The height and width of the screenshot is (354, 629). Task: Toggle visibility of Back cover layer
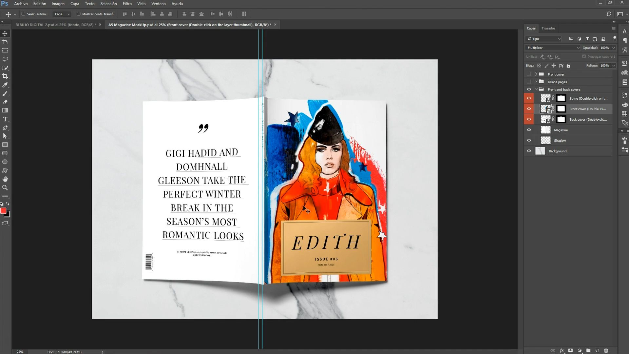click(x=529, y=119)
